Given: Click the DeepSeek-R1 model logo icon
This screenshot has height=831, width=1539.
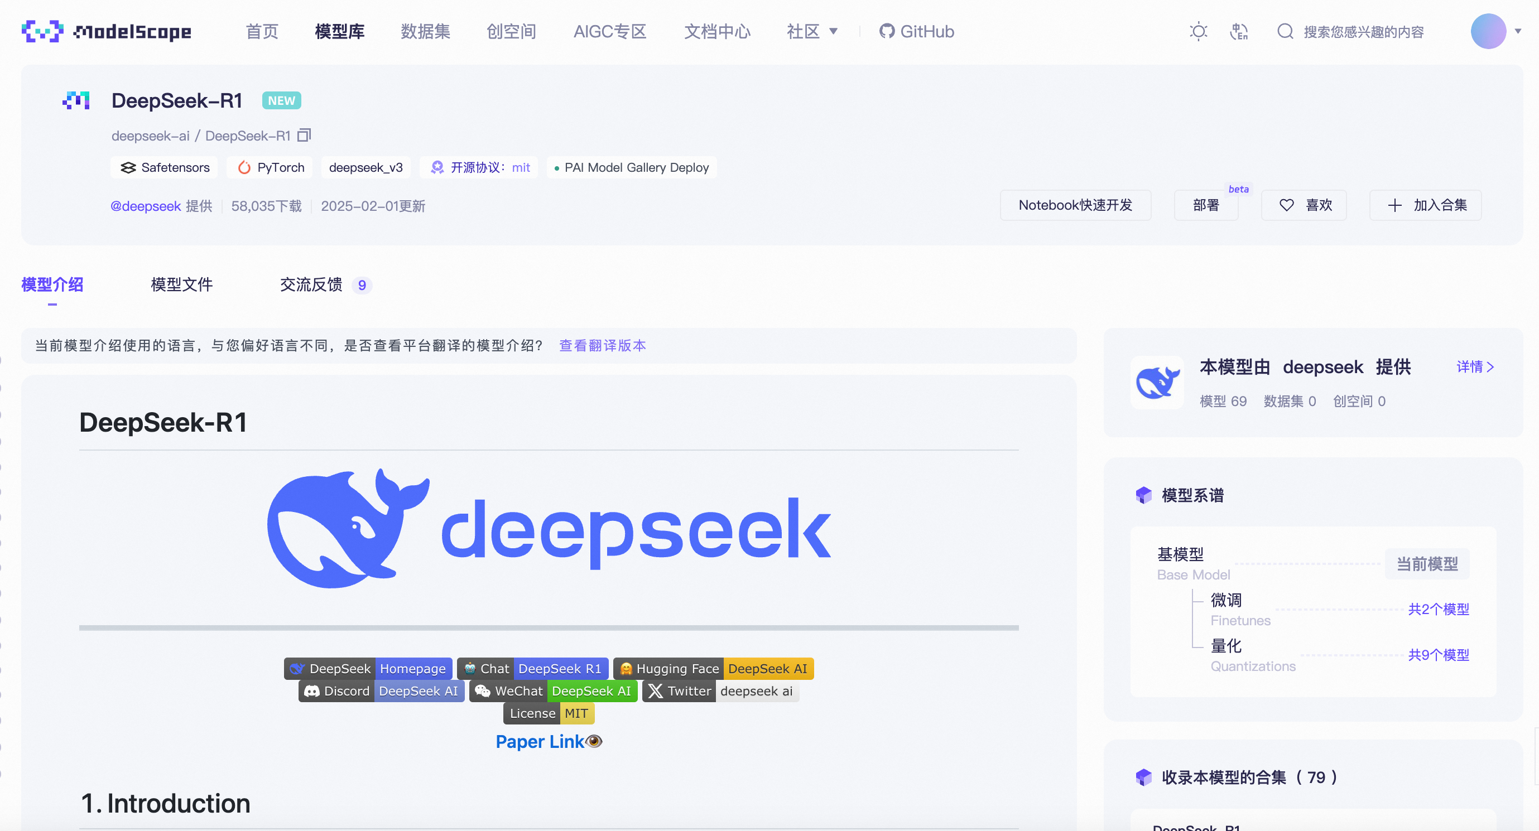Looking at the screenshot, I should 76,100.
